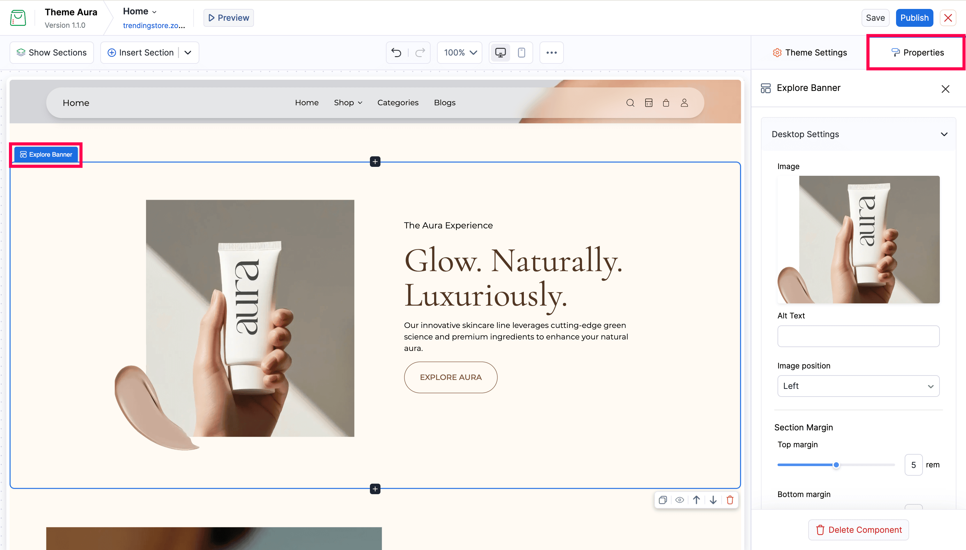Add a section below Explore Banner

375,489
